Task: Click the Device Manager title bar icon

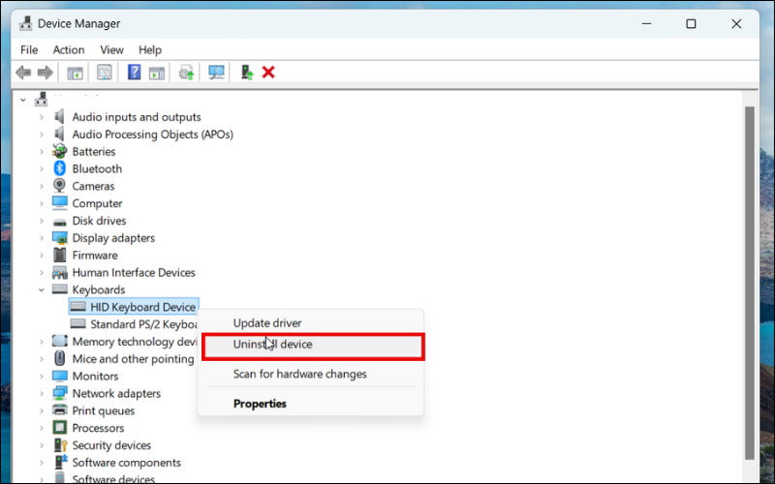Action: coord(26,23)
